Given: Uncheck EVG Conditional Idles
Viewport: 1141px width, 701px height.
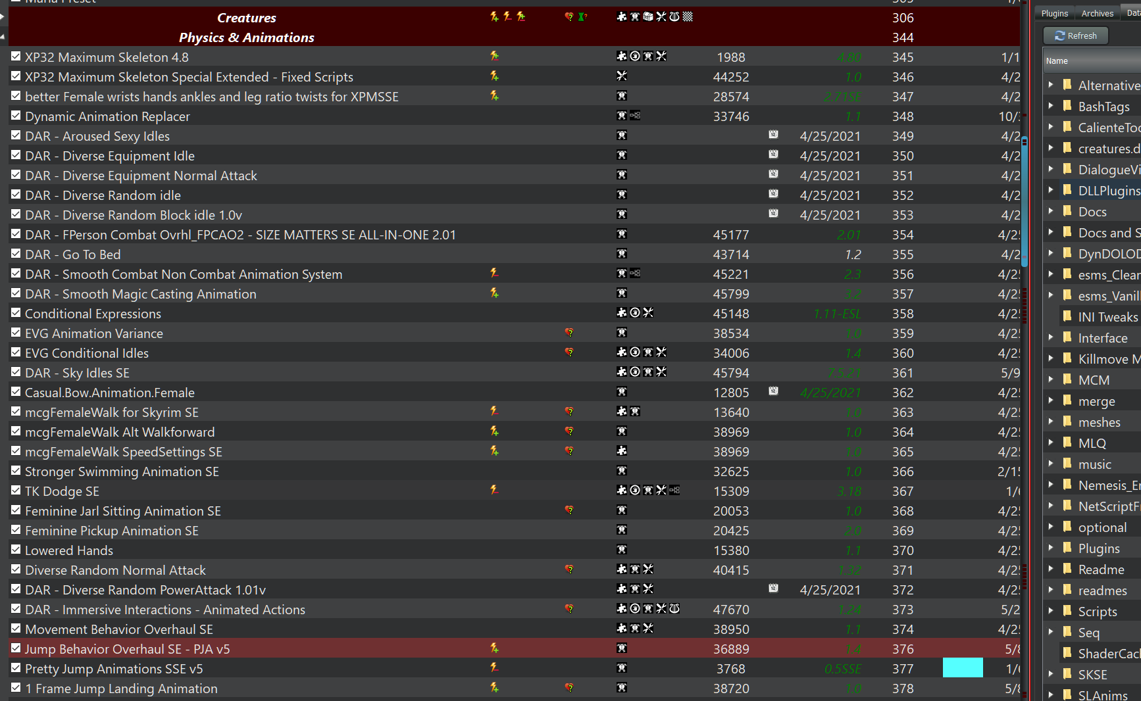Looking at the screenshot, I should [16, 352].
